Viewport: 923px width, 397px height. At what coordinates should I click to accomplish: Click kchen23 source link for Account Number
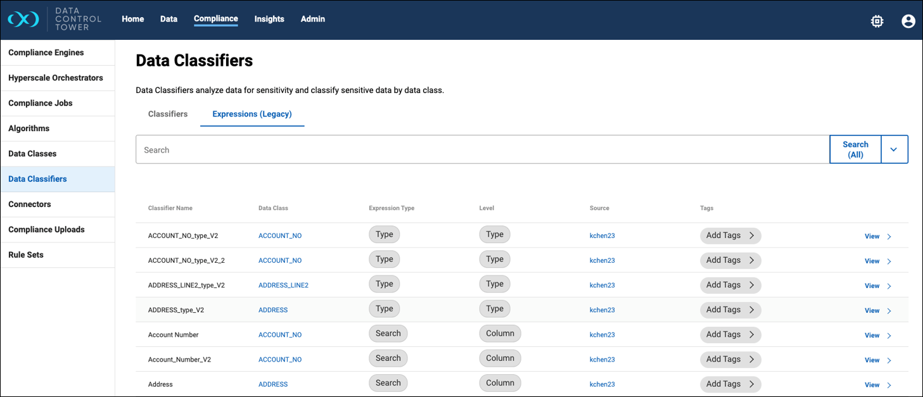(x=602, y=335)
